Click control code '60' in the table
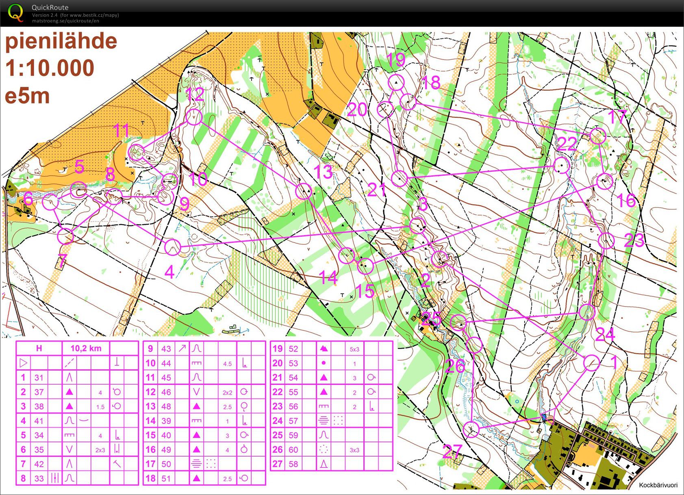This screenshot has height=495, width=684. coord(293,449)
